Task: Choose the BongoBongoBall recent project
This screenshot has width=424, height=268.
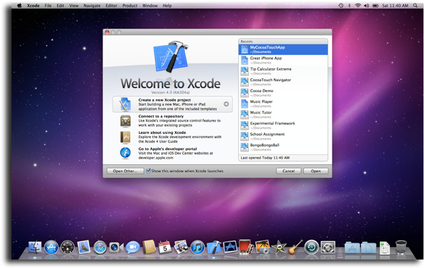Action: [x=283, y=147]
